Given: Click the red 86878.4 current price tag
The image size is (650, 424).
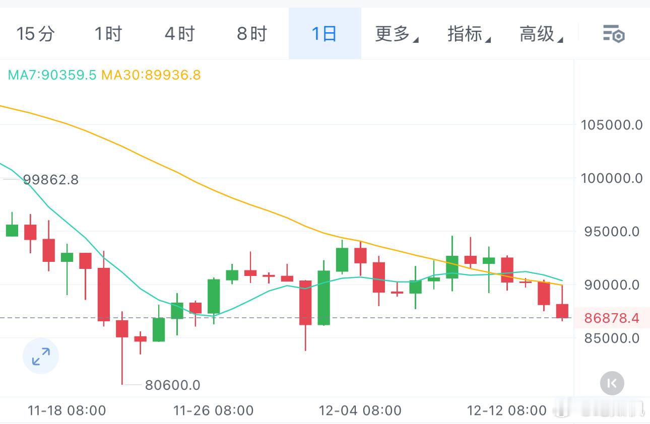Looking at the screenshot, I should click(x=612, y=318).
